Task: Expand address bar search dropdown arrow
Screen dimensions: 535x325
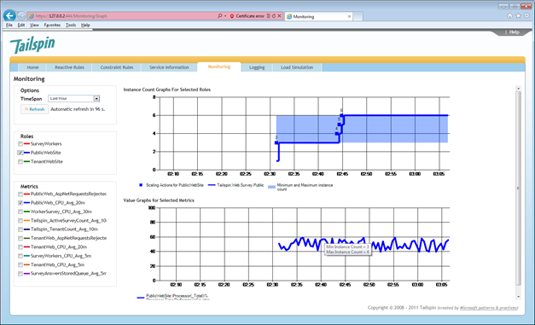Action: 225,16
